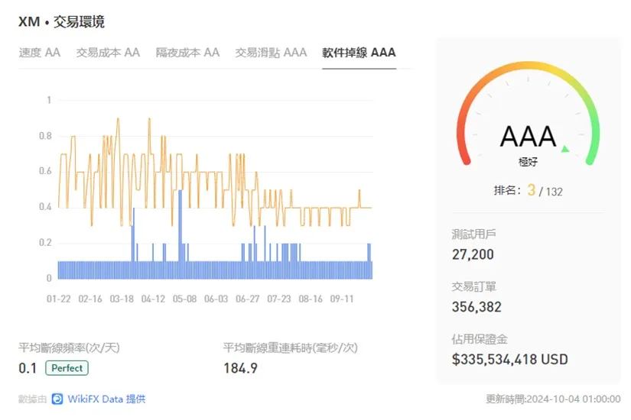Click the AAA rating text in gauge

[x=528, y=137]
